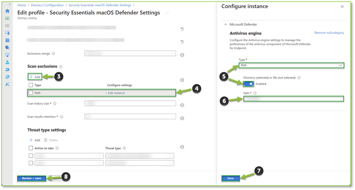This screenshot has width=355, height=190.
Task: Click Save in Configure instance panel
Action: (x=231, y=178)
